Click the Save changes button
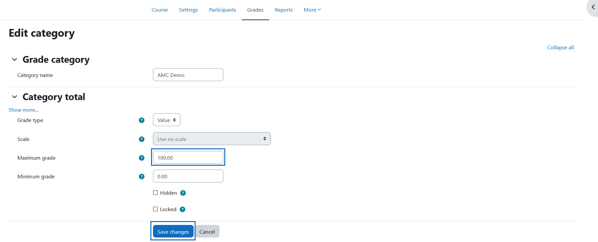Image resolution: width=598 pixels, height=242 pixels. click(x=173, y=231)
